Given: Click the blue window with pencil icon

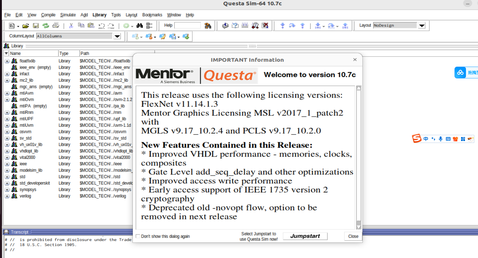Looking at the screenshot, I should pos(162,36).
